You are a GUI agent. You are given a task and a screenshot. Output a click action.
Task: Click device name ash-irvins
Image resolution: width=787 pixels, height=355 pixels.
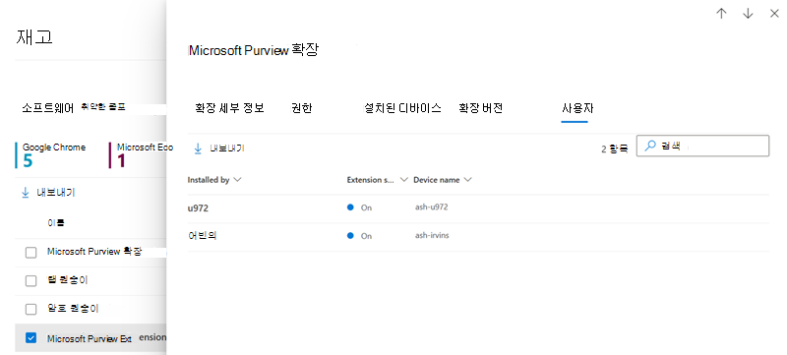(432, 235)
